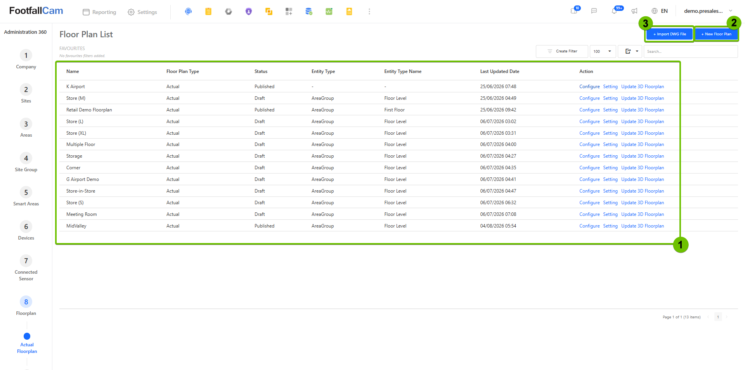Click Update 3D Floorplan for Multiple Floor
The image size is (745, 370).
643,144
